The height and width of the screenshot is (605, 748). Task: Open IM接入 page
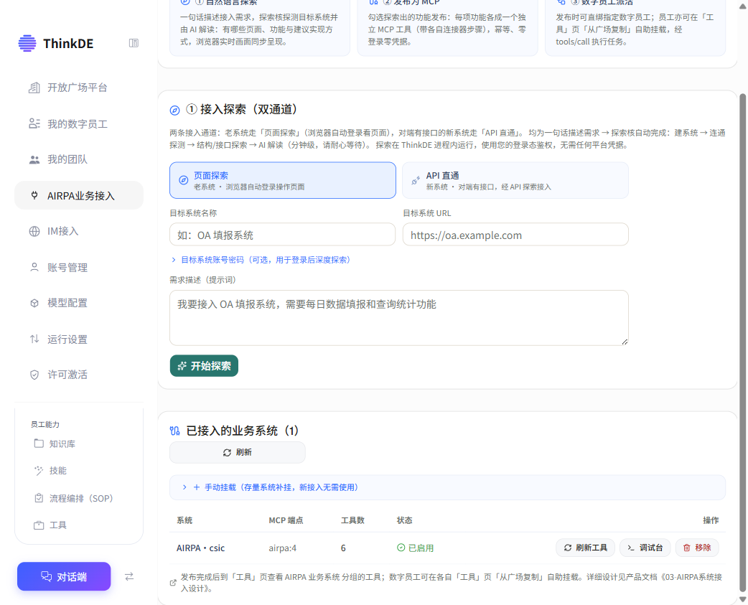(79, 232)
